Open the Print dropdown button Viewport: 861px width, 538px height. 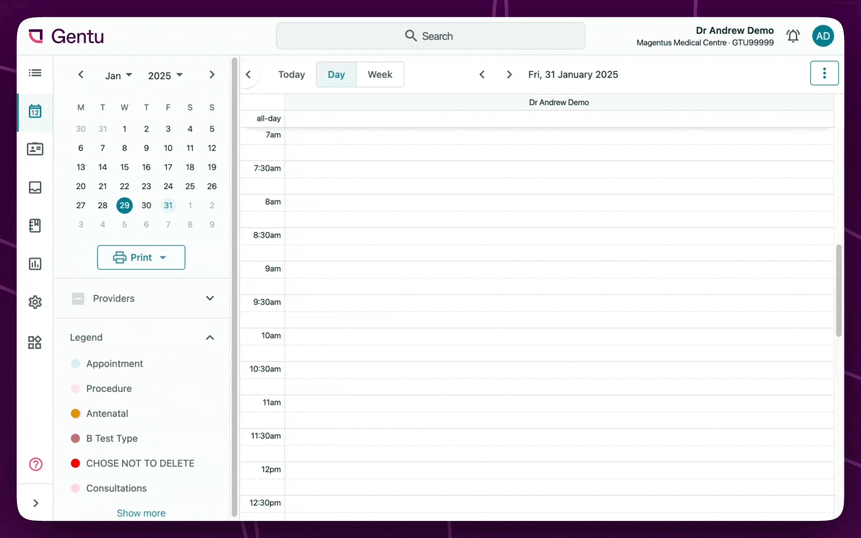click(x=141, y=258)
